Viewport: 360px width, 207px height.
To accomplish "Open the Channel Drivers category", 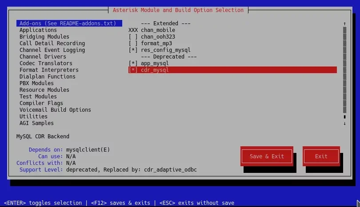I will point(43,57).
